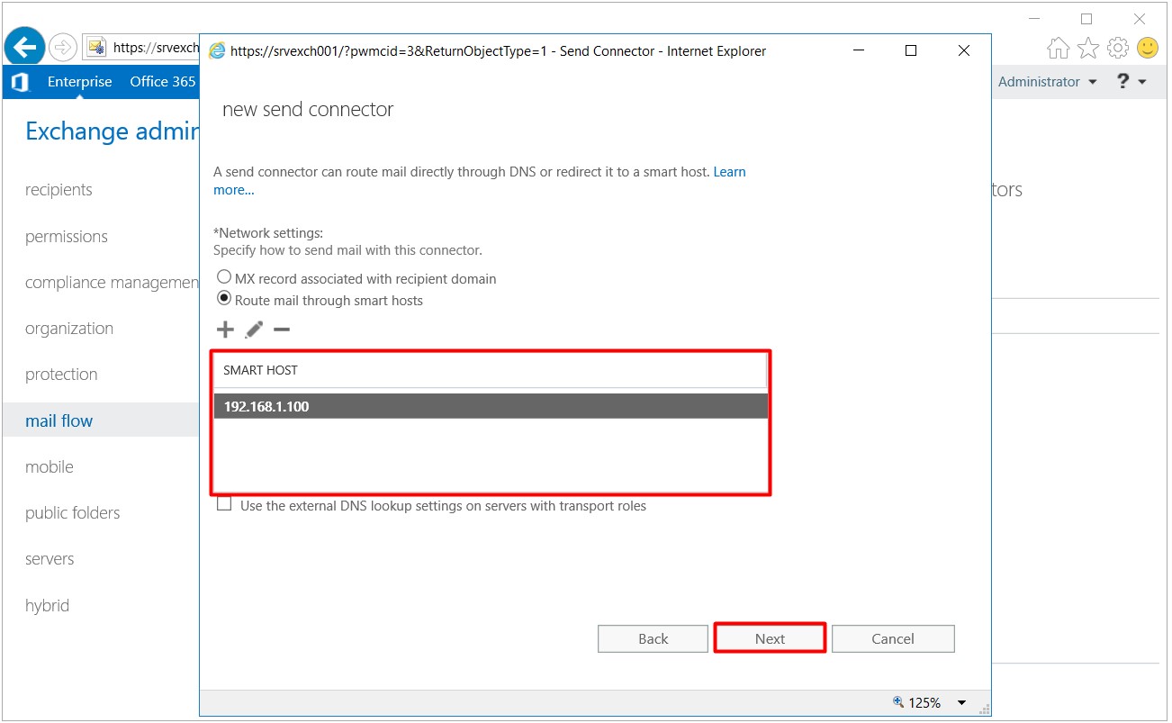Open the zoom level dropdown arrow
The height and width of the screenshot is (723, 1172).
tap(961, 703)
